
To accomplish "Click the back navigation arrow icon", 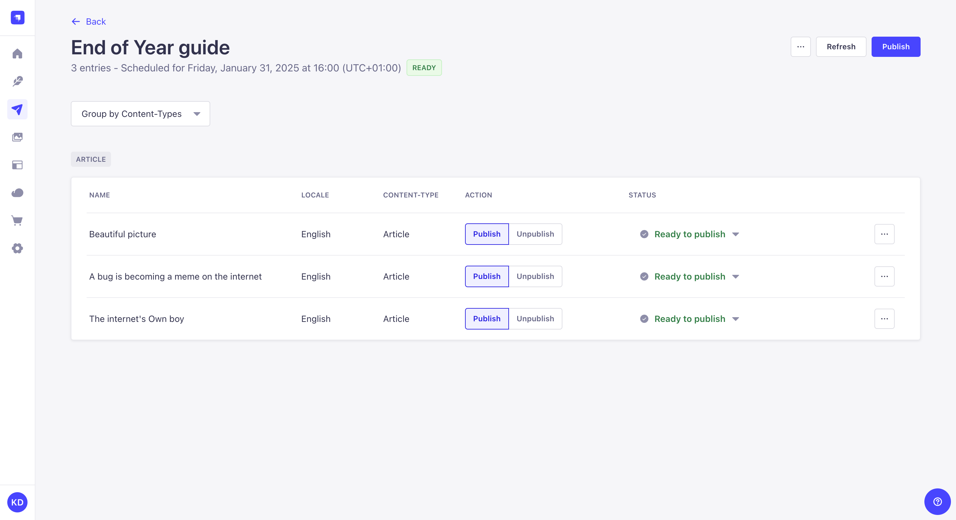I will coord(76,21).
